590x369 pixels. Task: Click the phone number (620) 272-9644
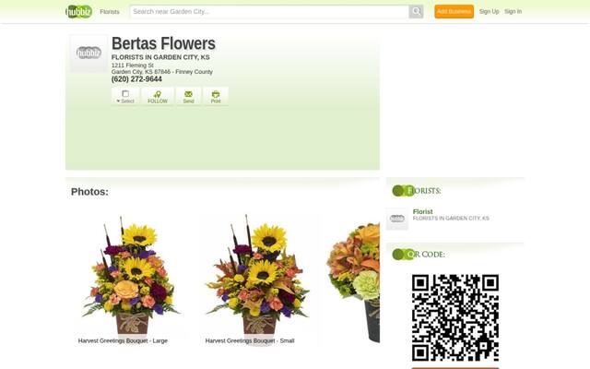coord(136,79)
